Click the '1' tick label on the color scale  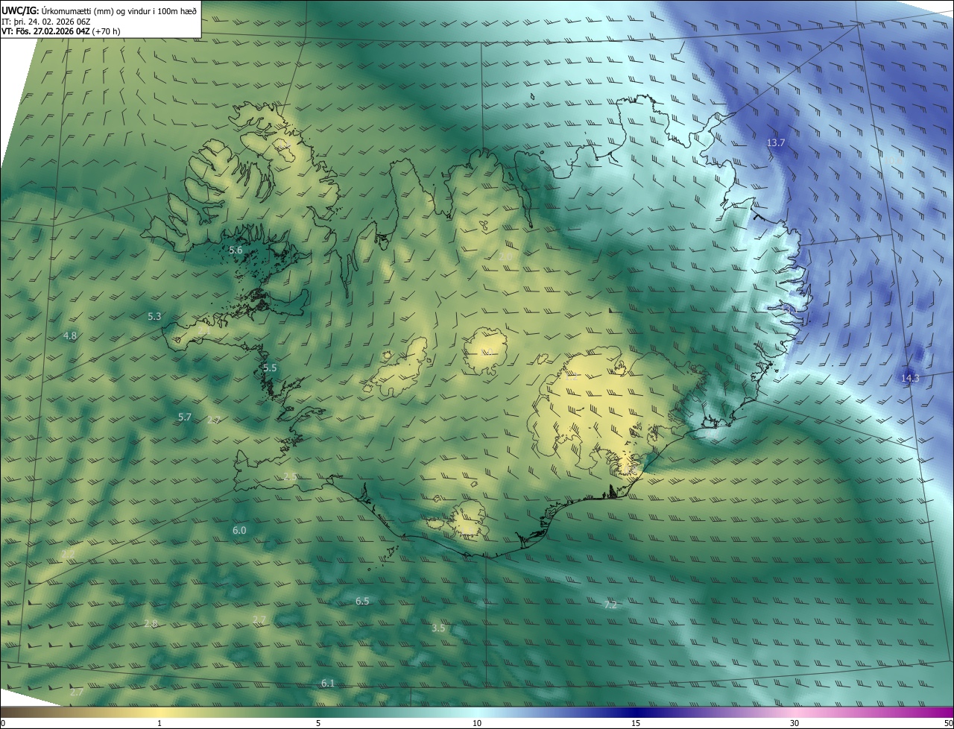point(159,723)
